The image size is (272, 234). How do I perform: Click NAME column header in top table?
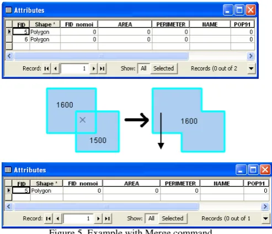coord(210,24)
